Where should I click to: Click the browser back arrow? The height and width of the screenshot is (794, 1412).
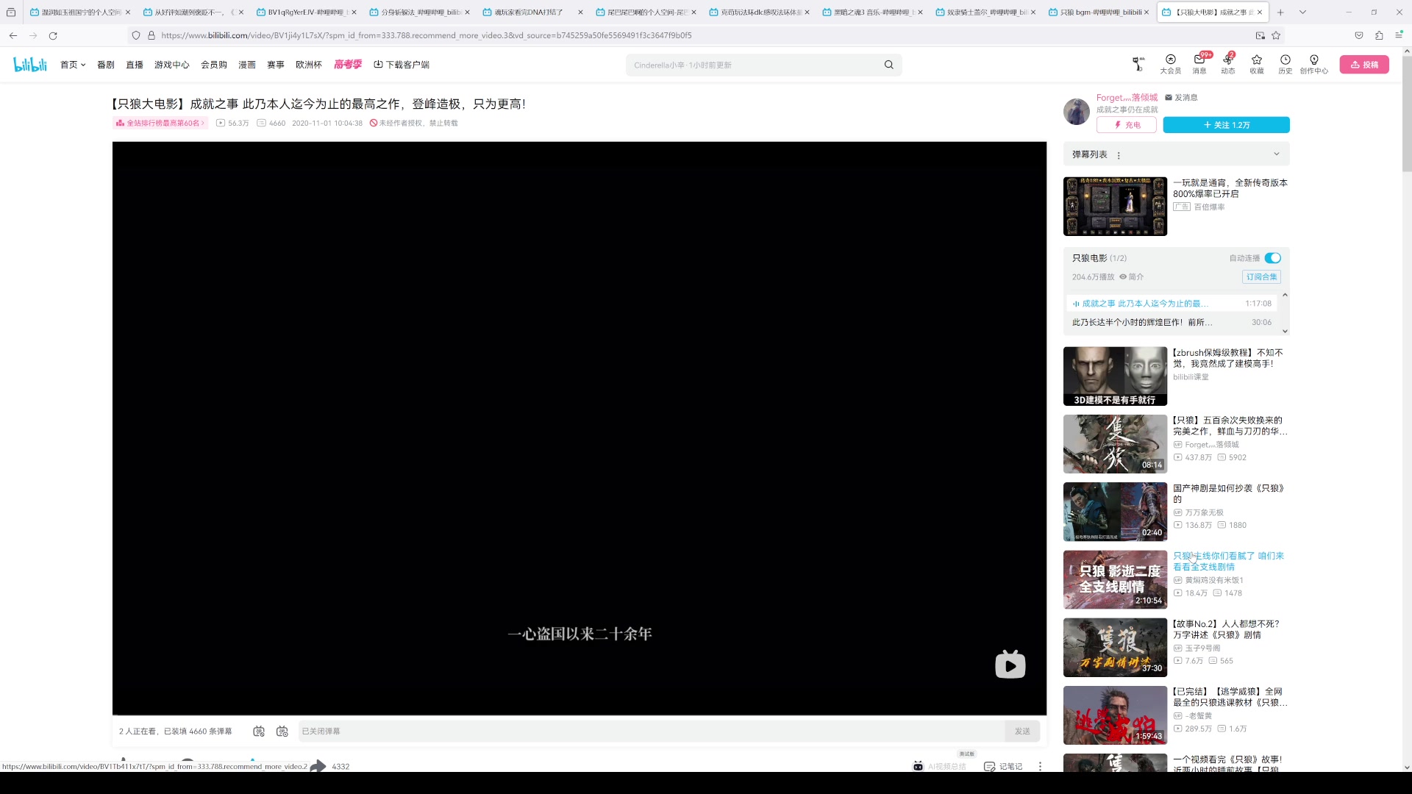click(x=13, y=35)
